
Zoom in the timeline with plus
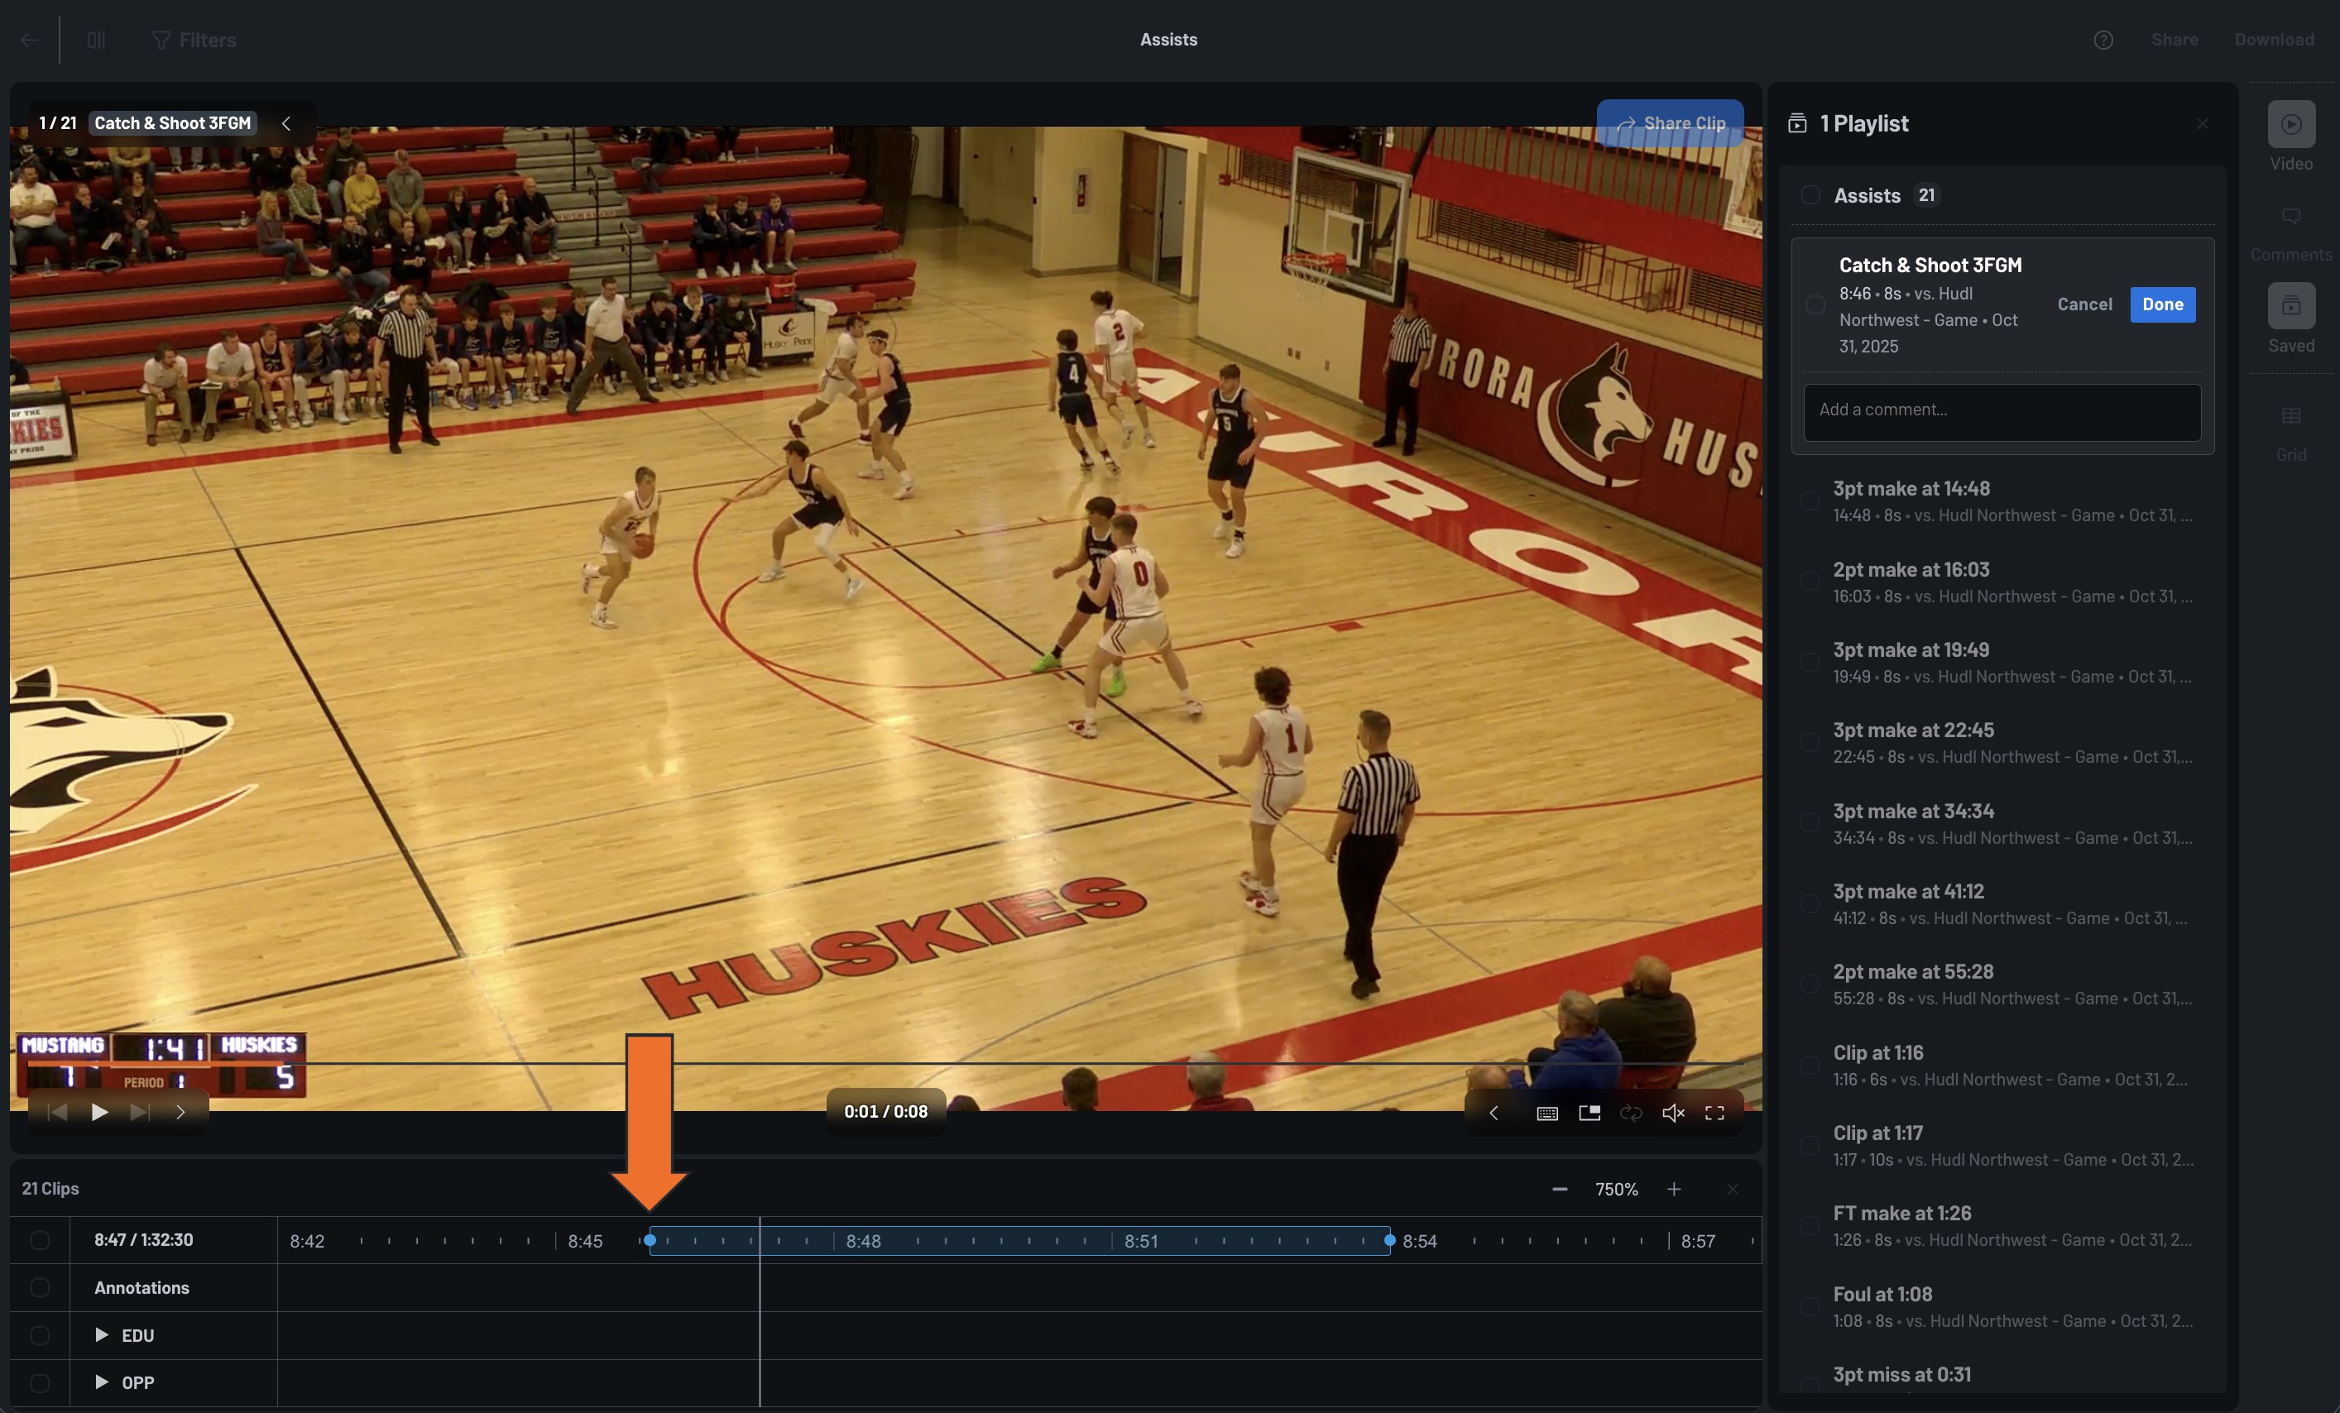point(1674,1189)
